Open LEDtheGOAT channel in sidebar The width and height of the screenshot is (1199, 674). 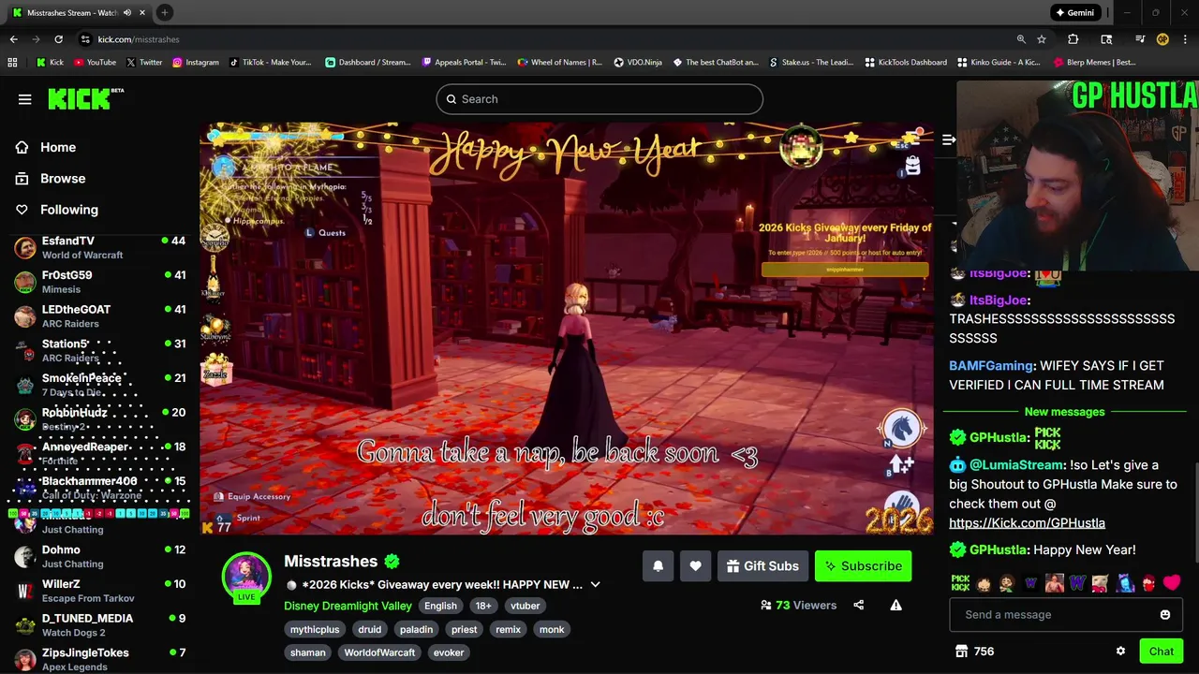[99, 316]
